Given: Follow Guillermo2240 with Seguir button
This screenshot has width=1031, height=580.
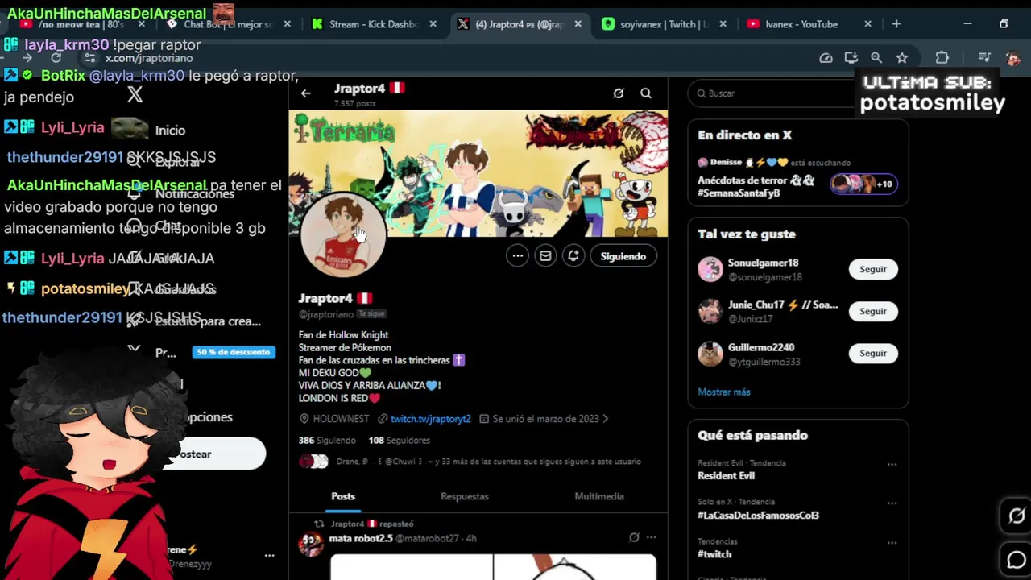Looking at the screenshot, I should 873,353.
